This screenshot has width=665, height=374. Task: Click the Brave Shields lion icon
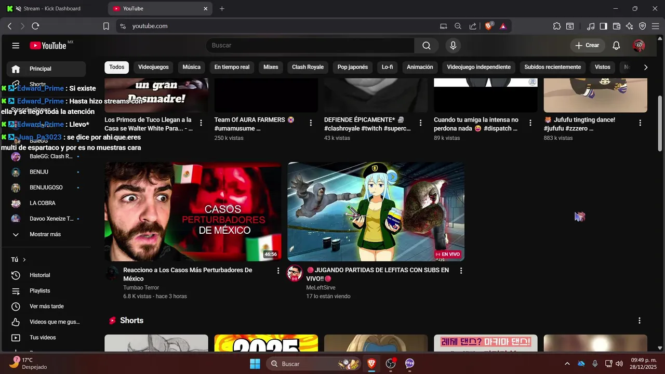click(x=488, y=26)
